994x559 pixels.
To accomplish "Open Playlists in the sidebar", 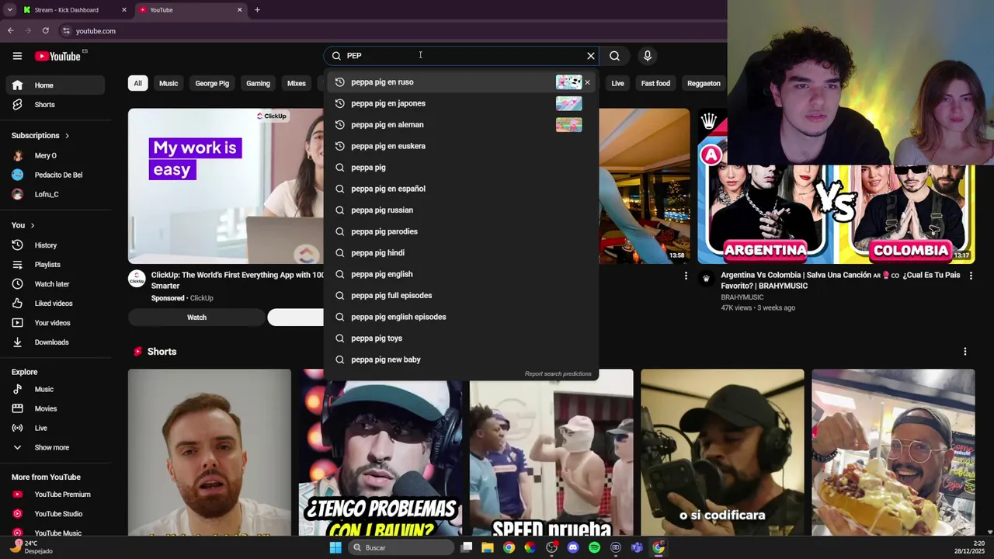I will pos(55,265).
